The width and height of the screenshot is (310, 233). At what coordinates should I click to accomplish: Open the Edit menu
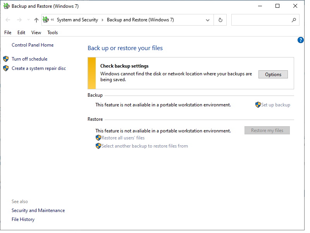point(21,33)
